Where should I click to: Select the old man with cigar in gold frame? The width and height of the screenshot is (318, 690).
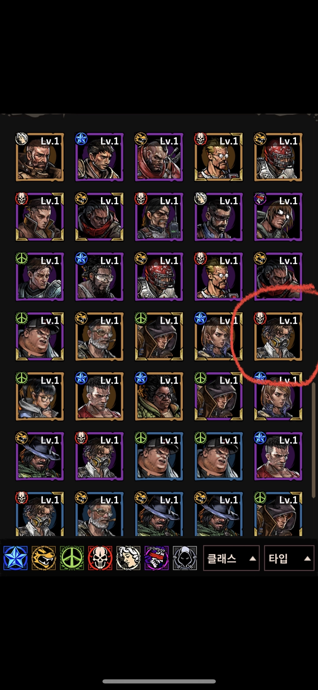[99, 337]
